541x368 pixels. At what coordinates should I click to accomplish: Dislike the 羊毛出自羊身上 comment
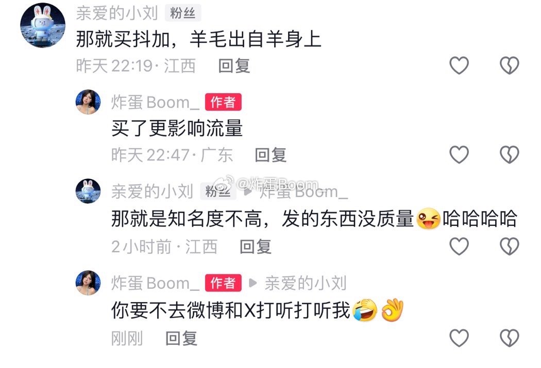click(509, 65)
